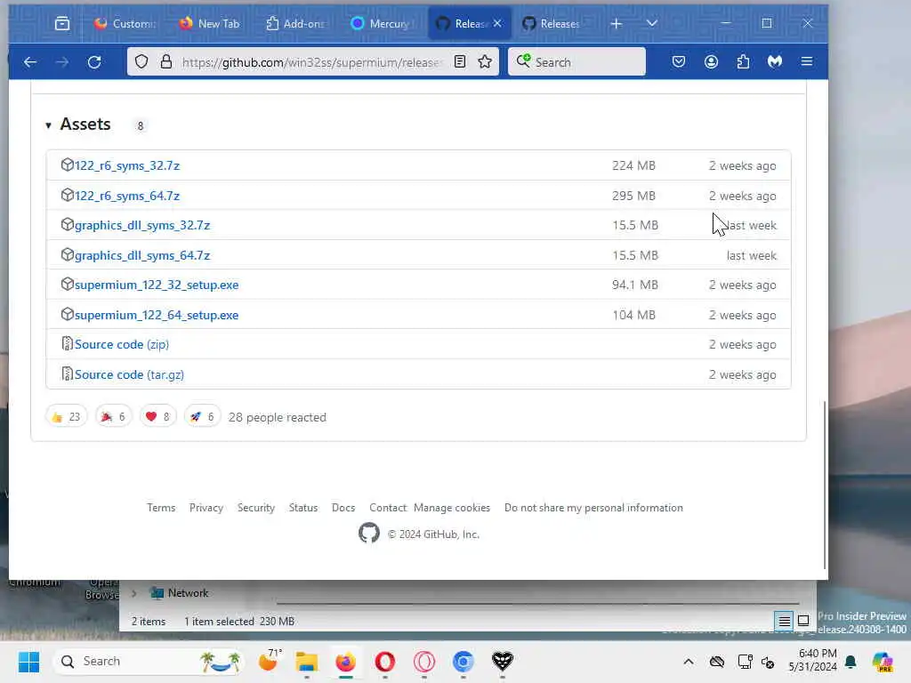Viewport: 911px width, 683px height.
Task: Download graphics_dll_syms_32.7z
Action: (x=142, y=225)
